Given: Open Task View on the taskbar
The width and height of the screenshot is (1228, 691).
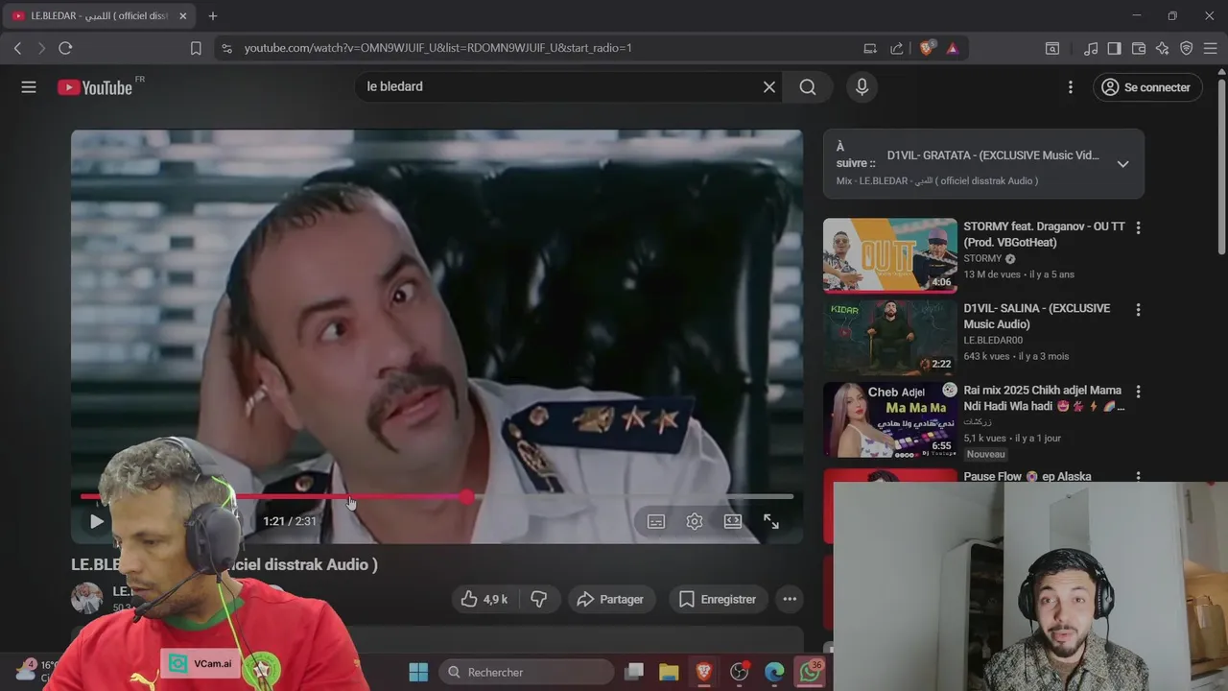Looking at the screenshot, I should (634, 672).
